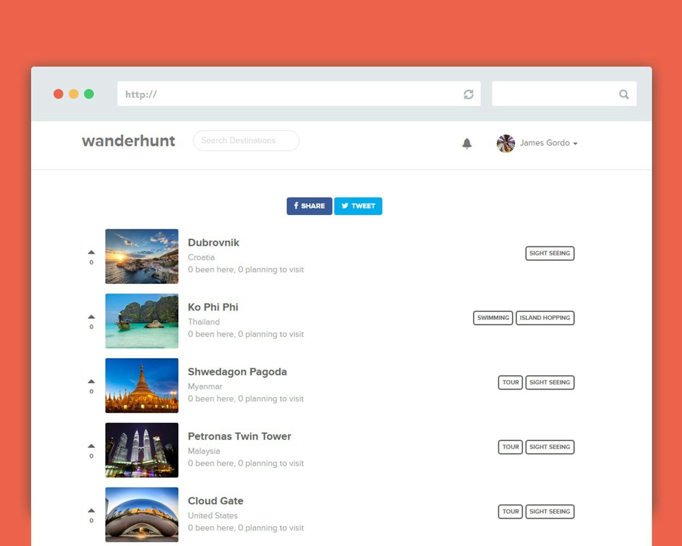Click James Gordo's profile avatar
The width and height of the screenshot is (682, 546).
505,143
